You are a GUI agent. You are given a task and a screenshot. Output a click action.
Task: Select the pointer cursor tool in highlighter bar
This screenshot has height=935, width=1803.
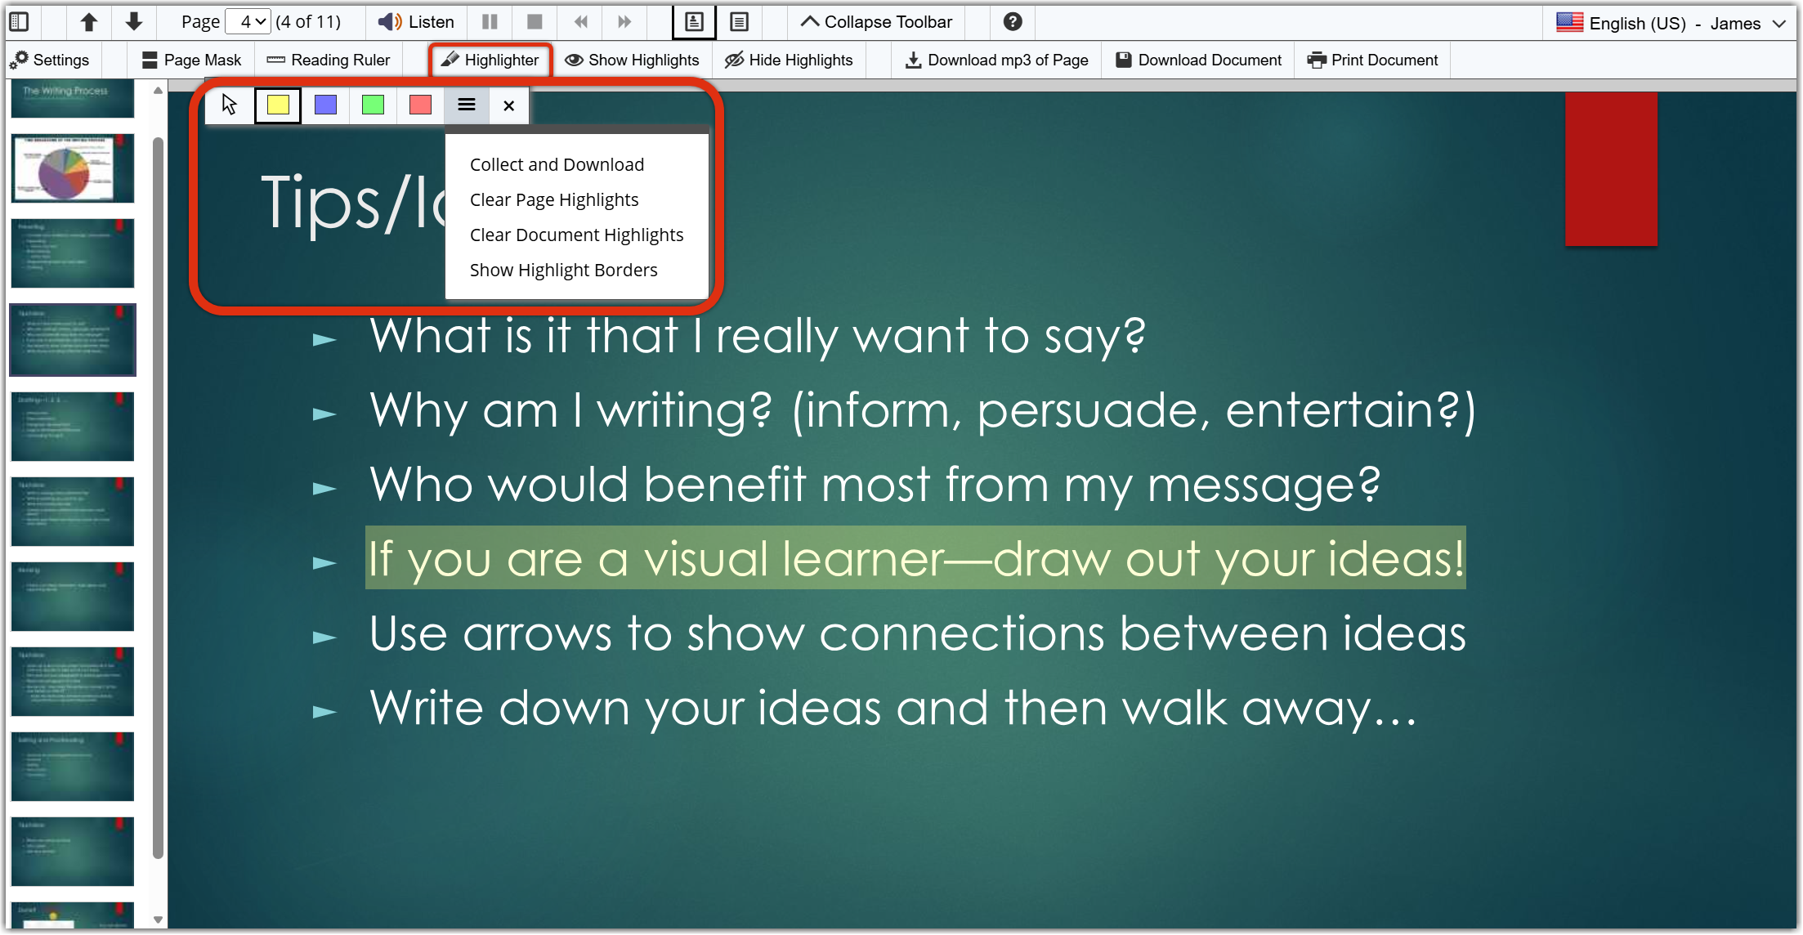coord(229,105)
